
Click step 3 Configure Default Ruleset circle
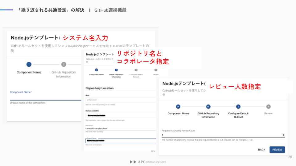point(238,107)
